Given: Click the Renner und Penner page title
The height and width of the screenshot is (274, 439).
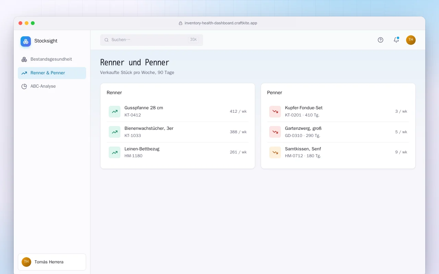Looking at the screenshot, I should click(135, 62).
